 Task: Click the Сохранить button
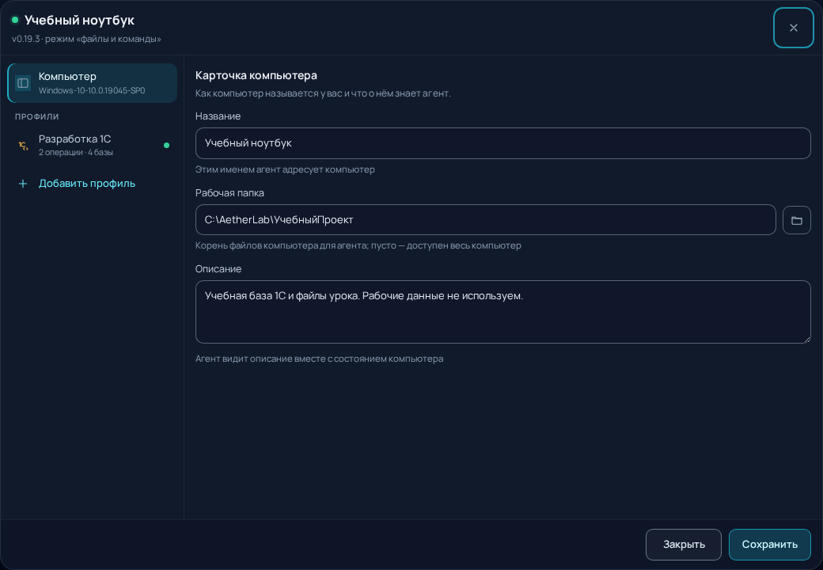(x=769, y=545)
